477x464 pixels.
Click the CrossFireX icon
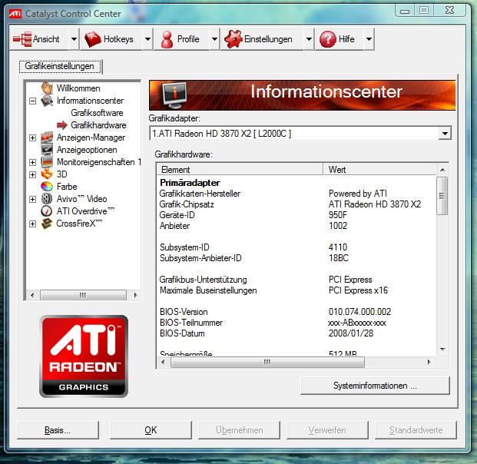click(x=47, y=224)
